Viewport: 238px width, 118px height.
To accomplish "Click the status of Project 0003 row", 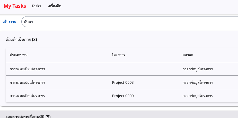I will (x=198, y=82).
